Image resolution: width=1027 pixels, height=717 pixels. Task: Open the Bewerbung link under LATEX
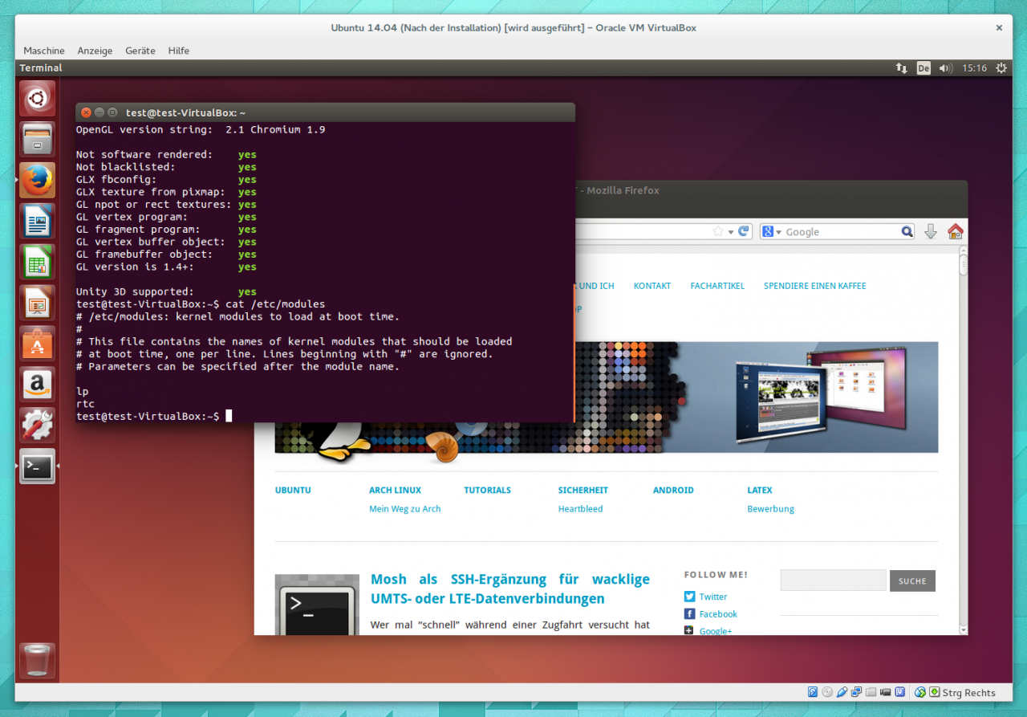pyautogui.click(x=770, y=508)
